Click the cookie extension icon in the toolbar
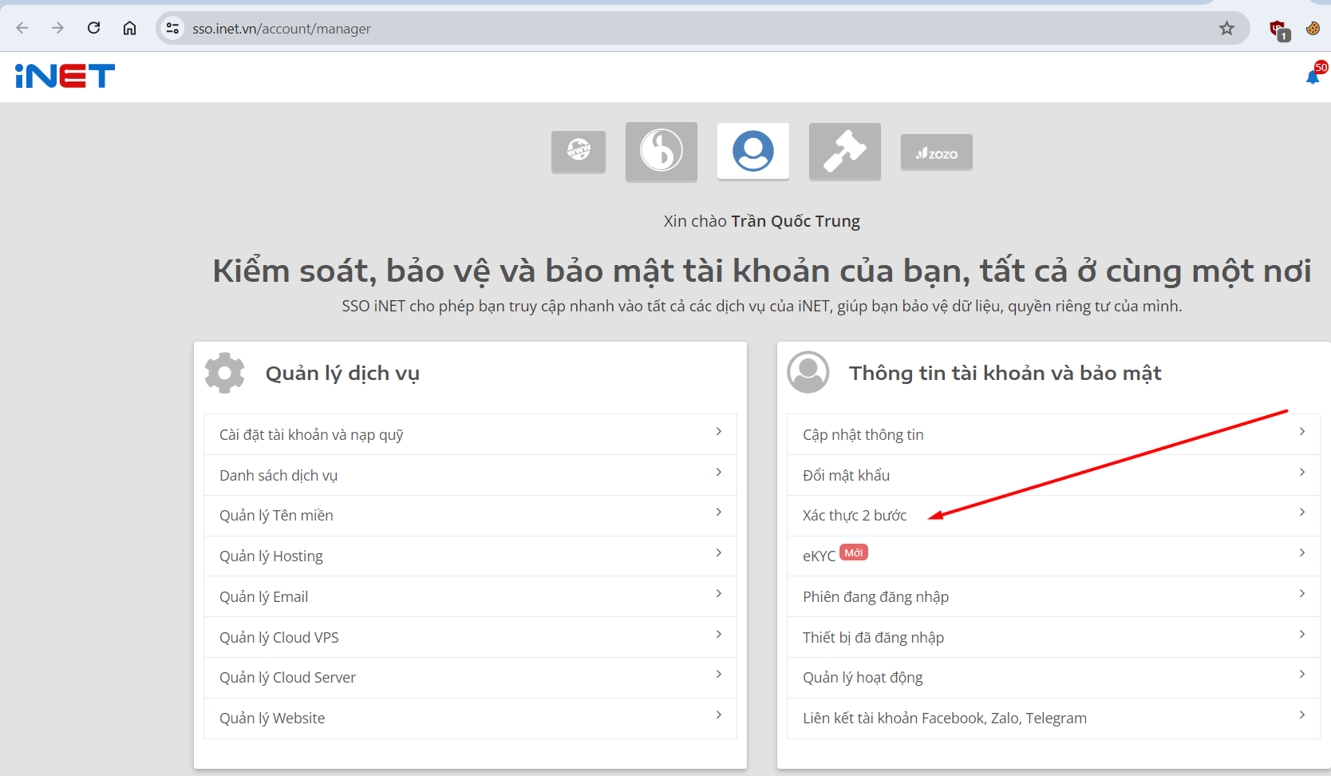1331x776 pixels. click(x=1313, y=28)
